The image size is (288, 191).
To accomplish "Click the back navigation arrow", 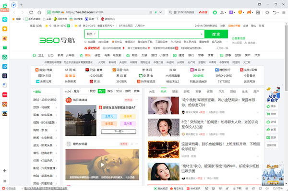I will [x=14, y=12].
